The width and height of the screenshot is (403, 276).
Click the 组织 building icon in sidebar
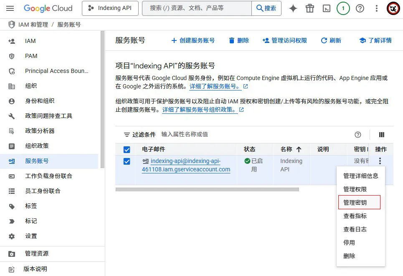[12, 86]
